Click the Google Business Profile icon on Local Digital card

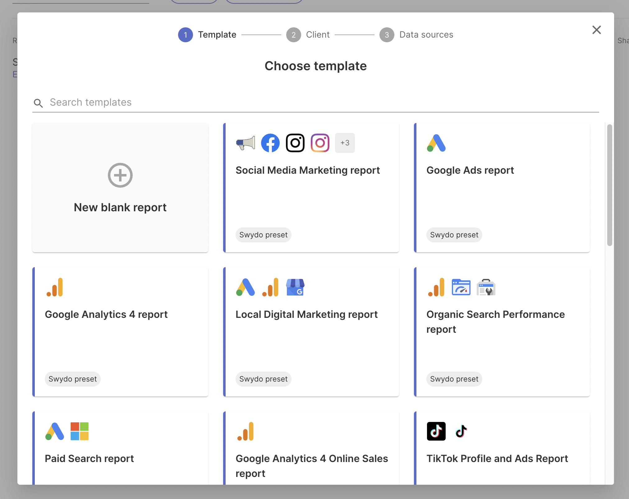295,287
